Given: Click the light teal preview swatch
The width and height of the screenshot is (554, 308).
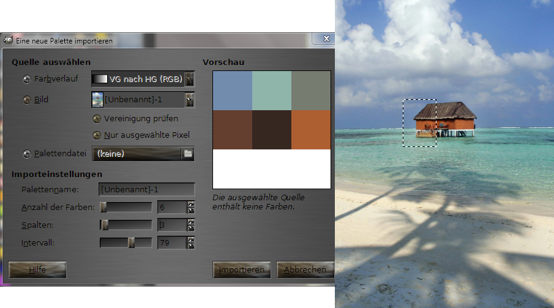Looking at the screenshot, I should 272,91.
